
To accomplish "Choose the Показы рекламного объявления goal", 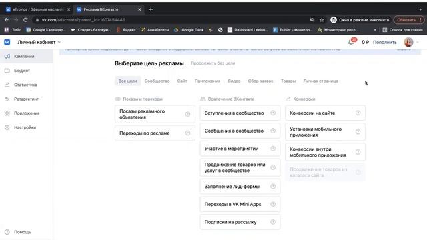I will click(x=155, y=114).
